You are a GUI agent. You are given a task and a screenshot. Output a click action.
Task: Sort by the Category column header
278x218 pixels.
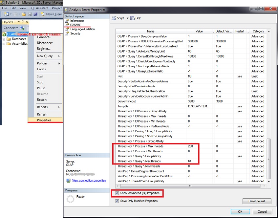pos(258,31)
